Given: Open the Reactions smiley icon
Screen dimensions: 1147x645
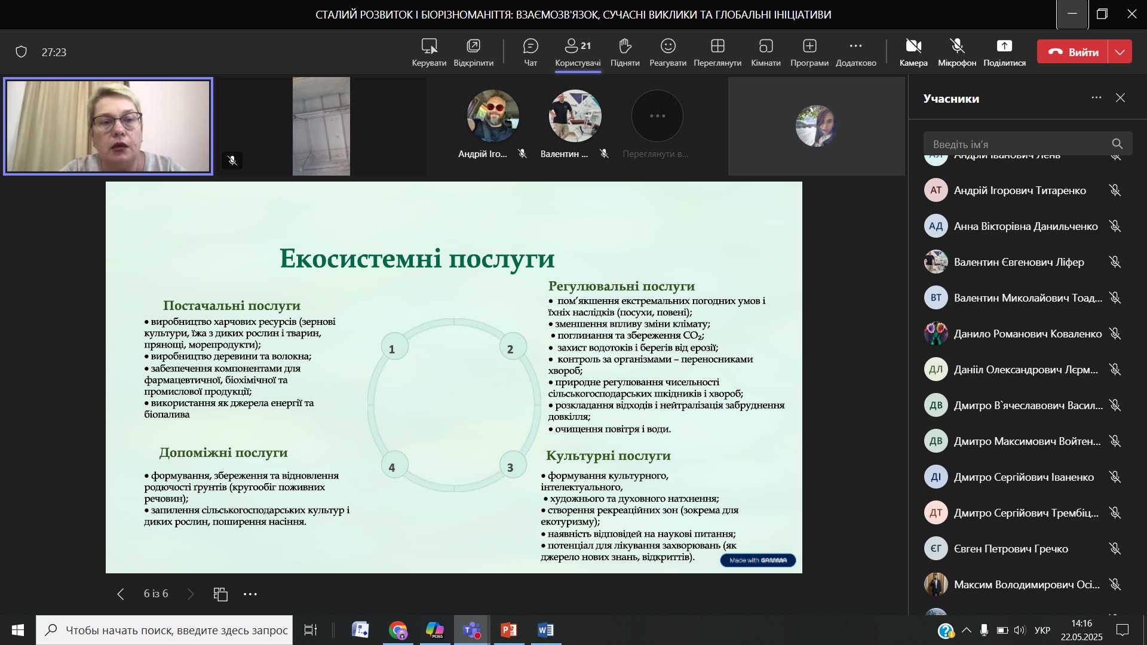Looking at the screenshot, I should click(668, 47).
